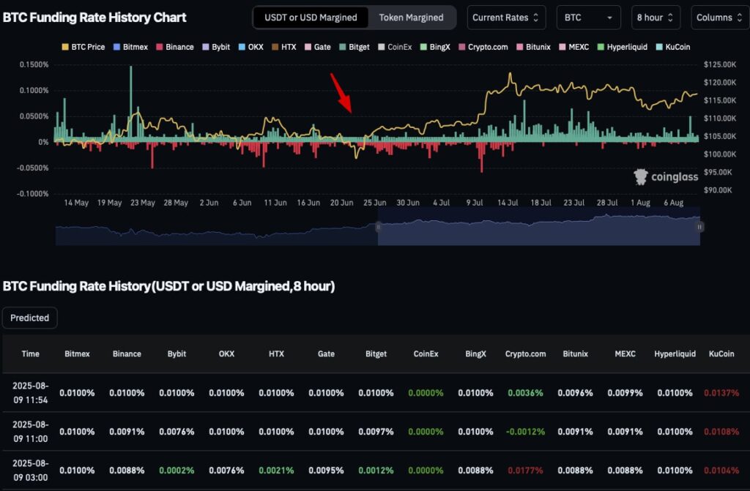The width and height of the screenshot is (750, 491).
Task: Toggle Bitunix legend series
Action: [533, 47]
